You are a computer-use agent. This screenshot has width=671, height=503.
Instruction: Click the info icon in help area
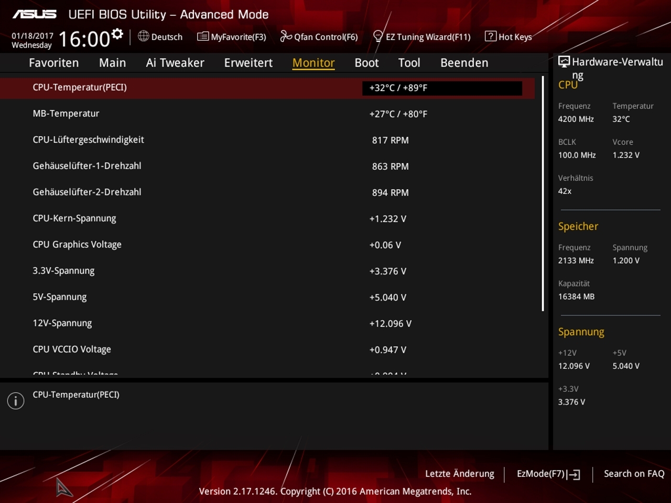[x=16, y=401]
